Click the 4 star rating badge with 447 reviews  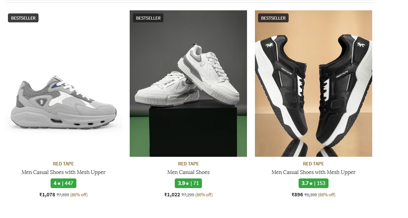pos(63,183)
